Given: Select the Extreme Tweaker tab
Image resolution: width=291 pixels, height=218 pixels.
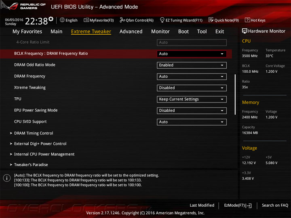Looking at the screenshot, I should click(x=91, y=31).
